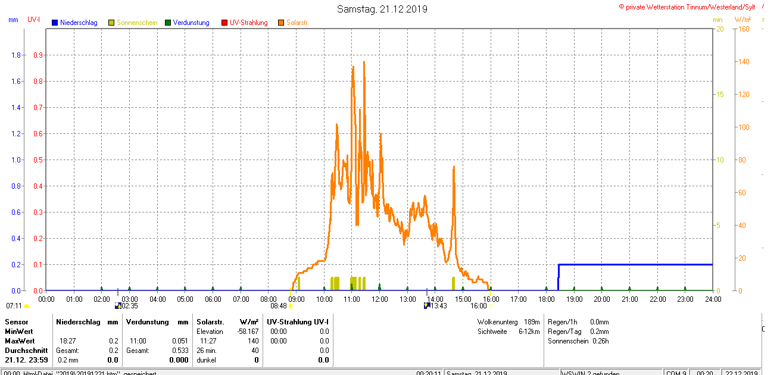Click the chart title Samstag, 21.12.2019
780x375 pixels.
(382, 9)
